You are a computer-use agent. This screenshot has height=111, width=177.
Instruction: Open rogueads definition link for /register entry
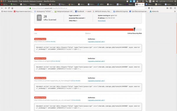point(96,61)
